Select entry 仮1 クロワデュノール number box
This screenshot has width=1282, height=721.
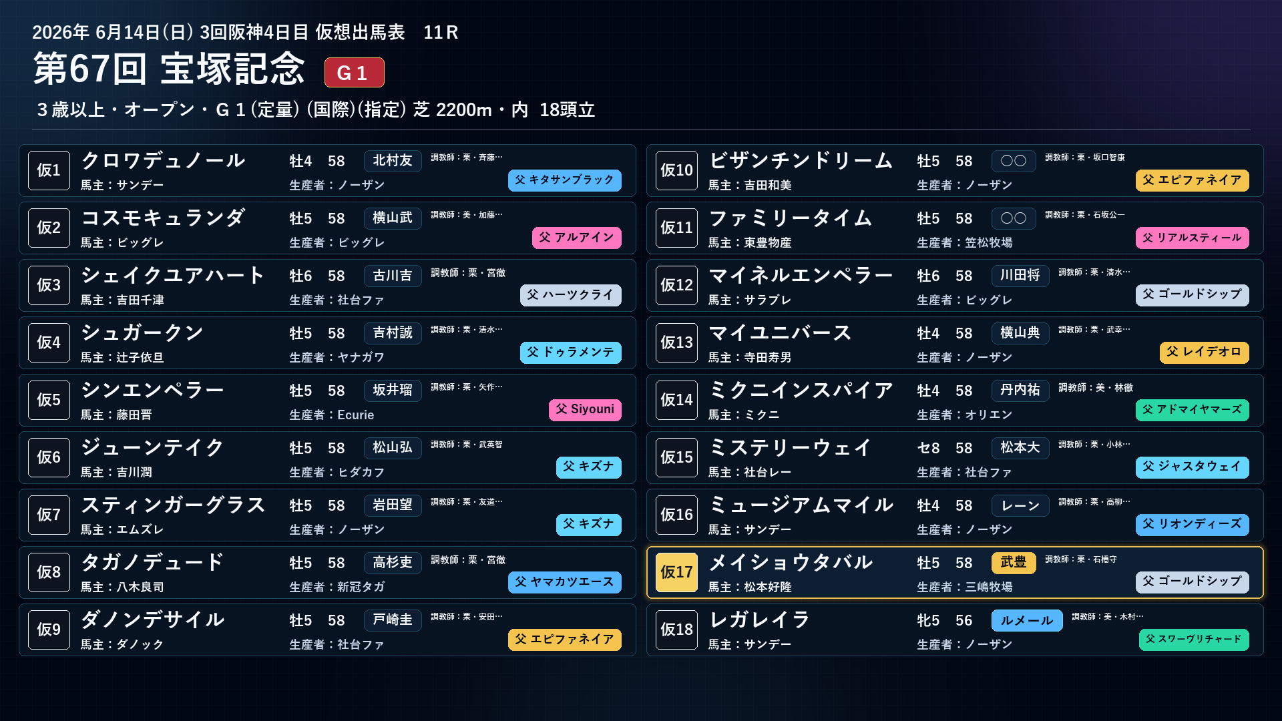(x=49, y=170)
